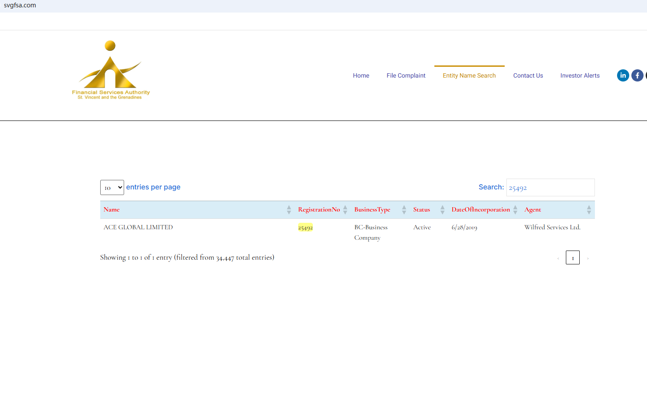The image size is (647, 420).
Task: Click the 'Showing 1 to 1' entries summary
Action: [187, 257]
